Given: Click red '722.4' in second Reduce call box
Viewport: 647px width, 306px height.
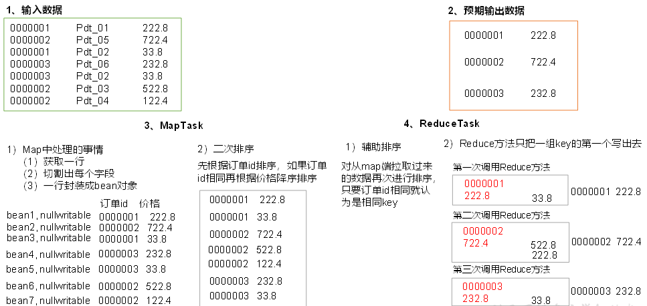Looking at the screenshot, I should coord(476,243).
